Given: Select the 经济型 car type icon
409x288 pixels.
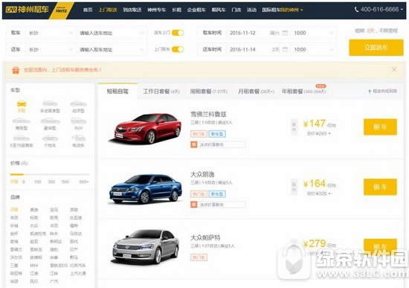Looking at the screenshot, I should [x=79, y=104].
